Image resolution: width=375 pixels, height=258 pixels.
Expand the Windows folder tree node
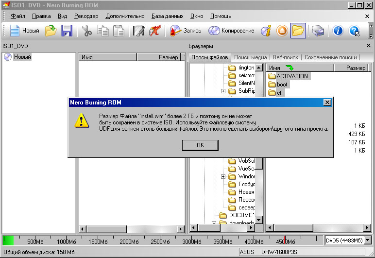(223, 176)
